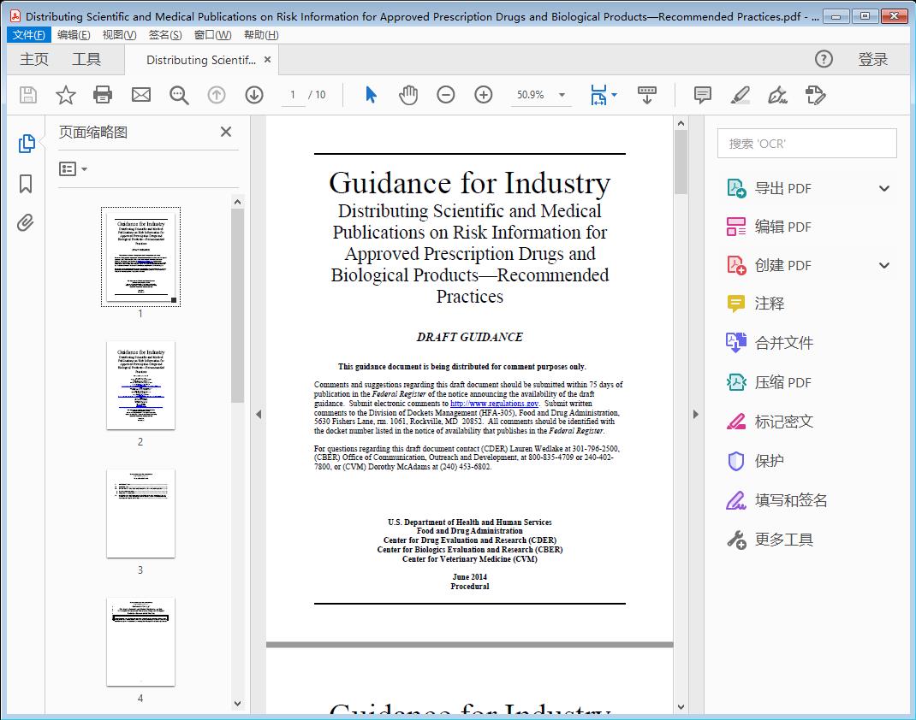Open fit page options dropdown arrow
Screen dimensions: 916x720
click(x=614, y=95)
